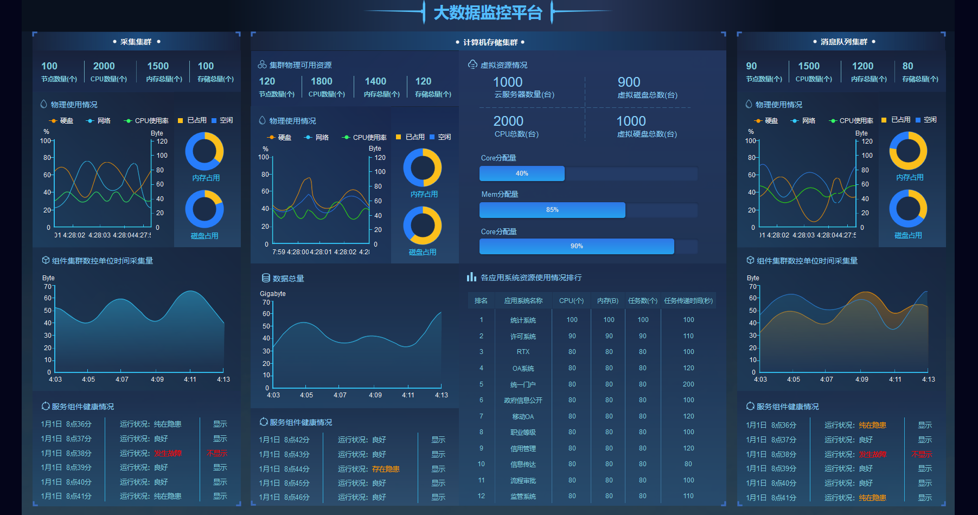Click the two-series area chart in 消息队列集群

[844, 329]
